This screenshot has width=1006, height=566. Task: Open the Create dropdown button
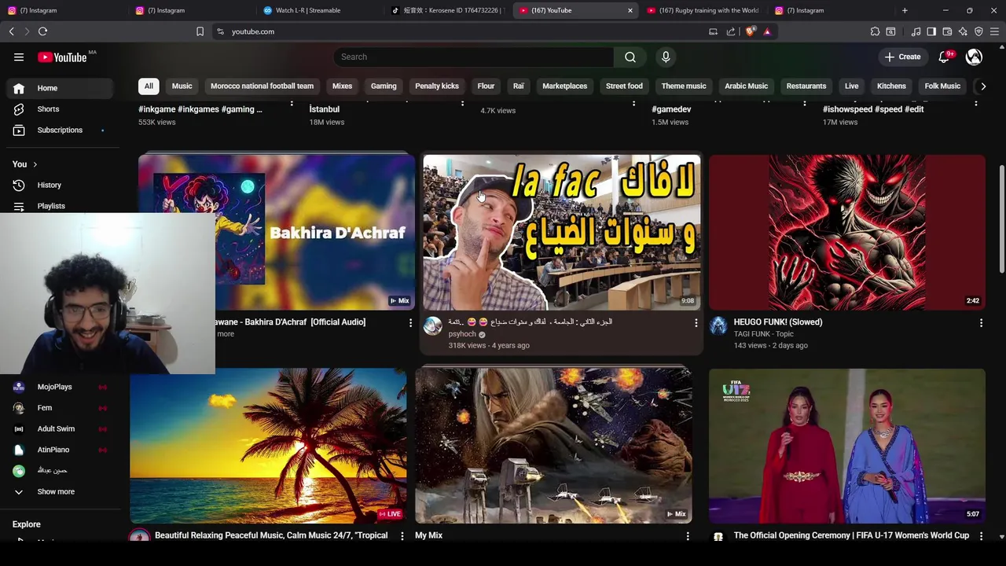coord(902,57)
